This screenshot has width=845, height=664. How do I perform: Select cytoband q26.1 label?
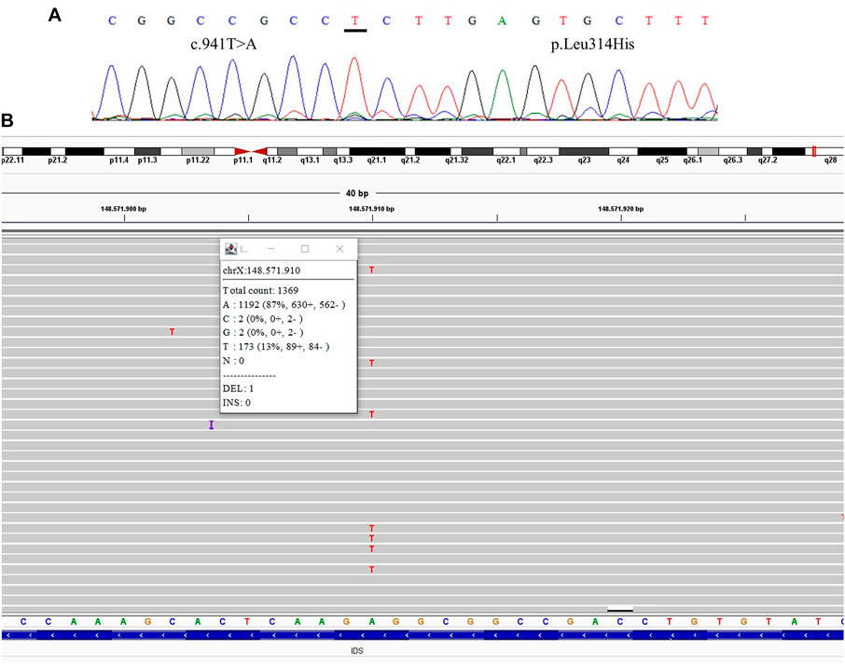[692, 160]
